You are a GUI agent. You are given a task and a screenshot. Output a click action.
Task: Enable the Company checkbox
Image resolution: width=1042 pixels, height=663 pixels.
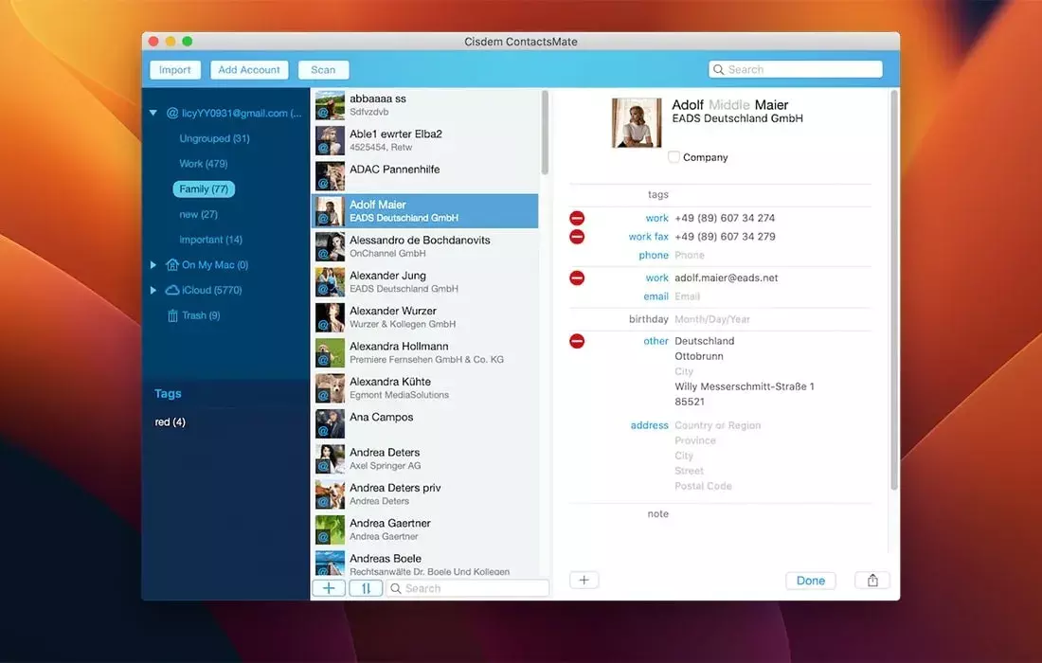[x=674, y=157]
